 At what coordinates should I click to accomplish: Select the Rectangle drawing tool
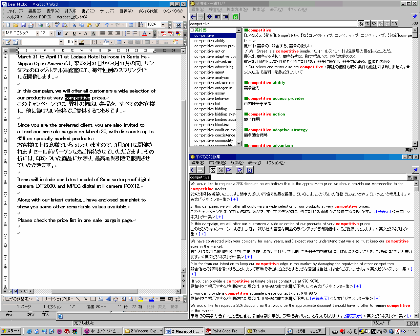tap(93, 299)
